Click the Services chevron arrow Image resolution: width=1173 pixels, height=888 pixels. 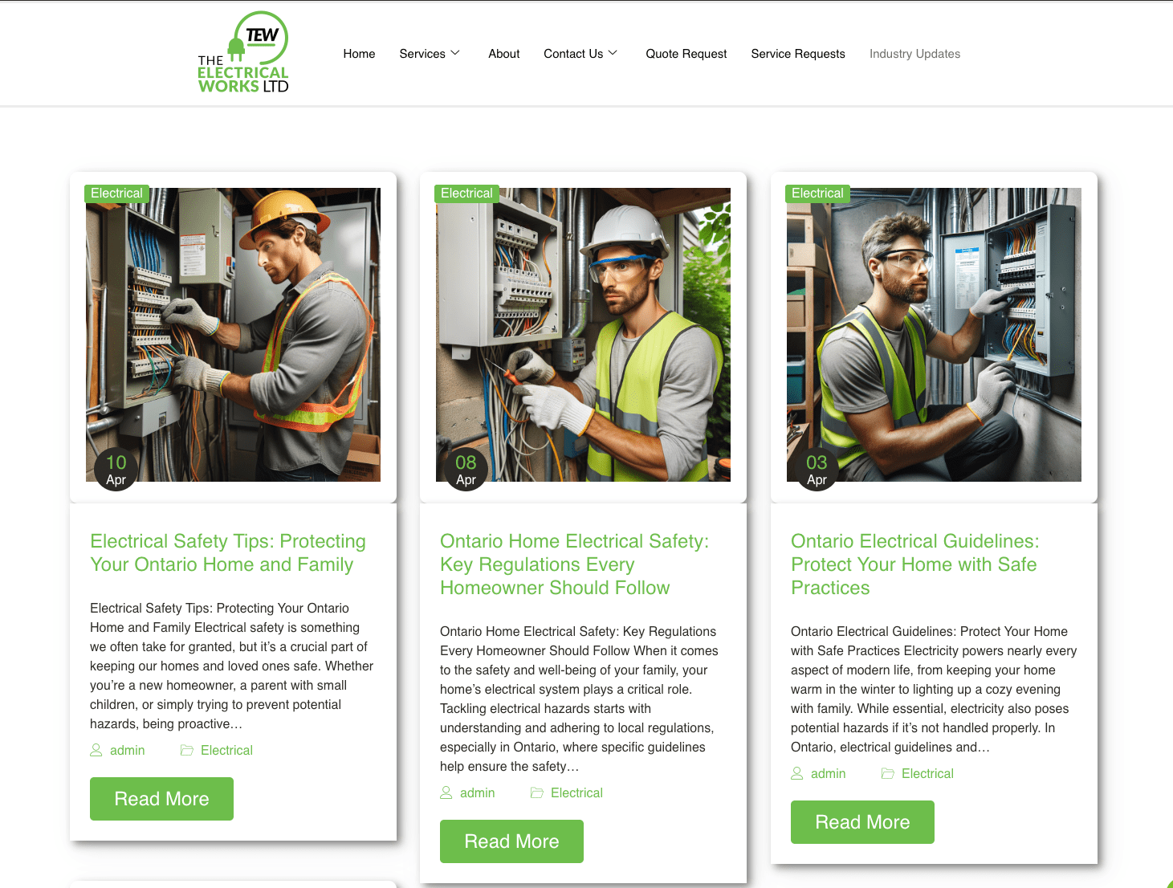tap(455, 54)
